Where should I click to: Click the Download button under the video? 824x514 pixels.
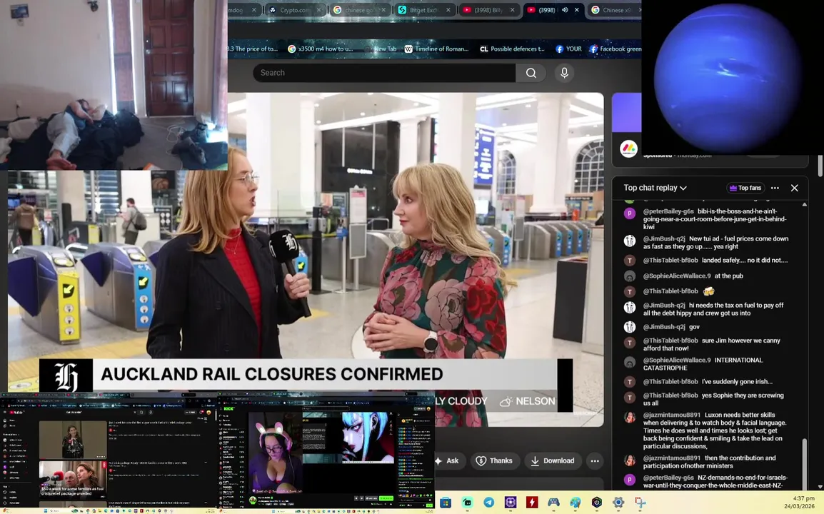coord(553,461)
